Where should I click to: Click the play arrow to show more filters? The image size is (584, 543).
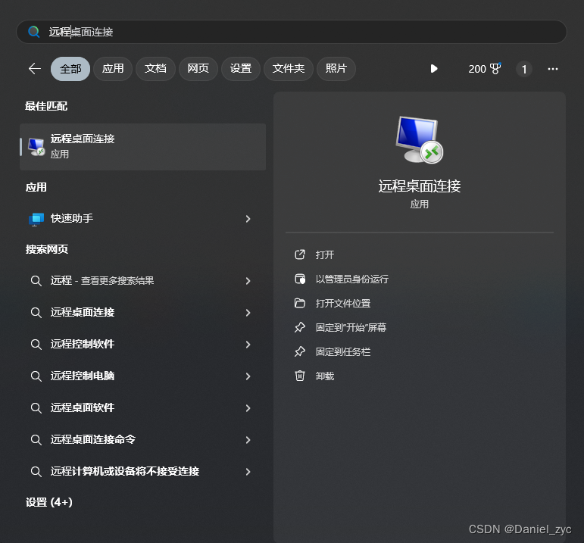(434, 69)
